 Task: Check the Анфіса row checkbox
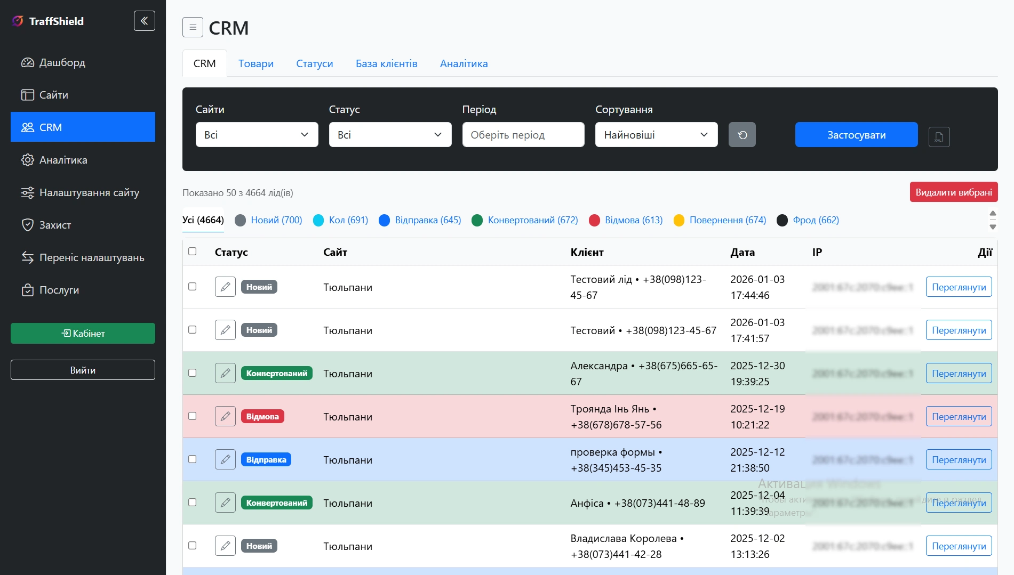tap(193, 503)
